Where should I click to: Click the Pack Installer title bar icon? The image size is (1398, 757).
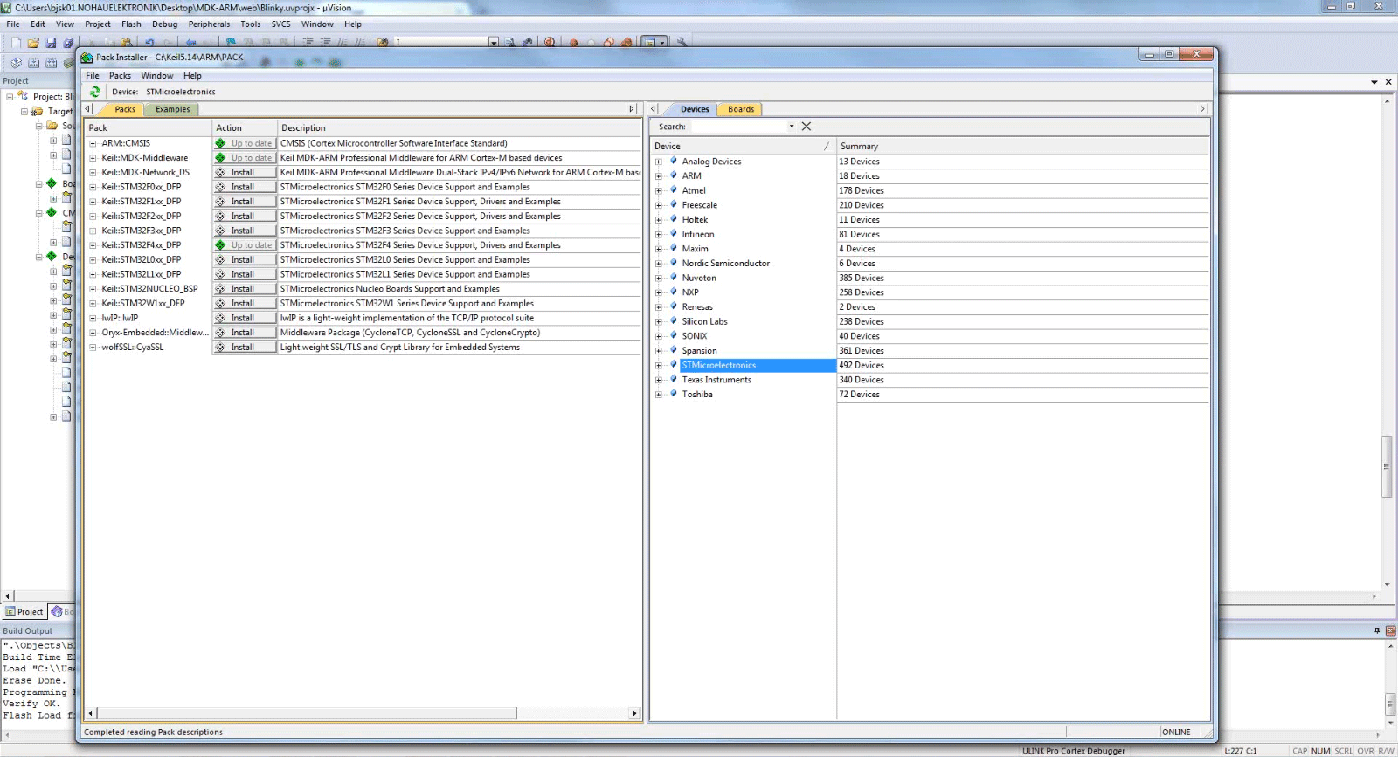[87, 58]
